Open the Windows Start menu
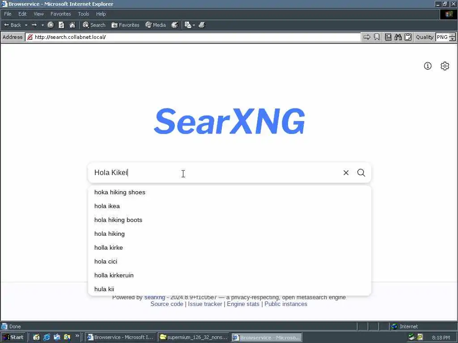Screen dimensions: 458x343 point(13,337)
